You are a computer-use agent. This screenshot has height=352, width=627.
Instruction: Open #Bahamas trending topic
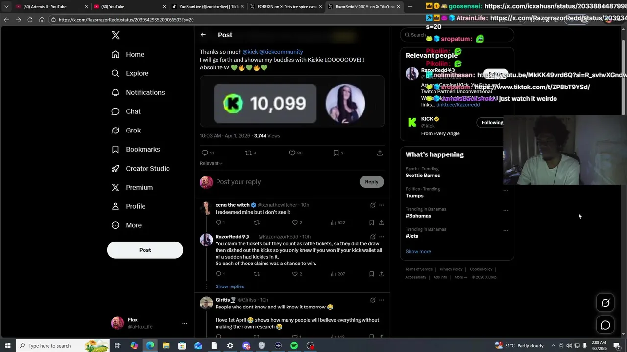(x=418, y=216)
